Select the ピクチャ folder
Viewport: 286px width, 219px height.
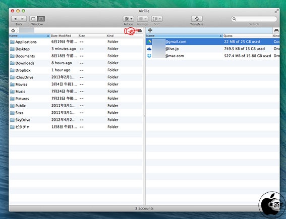[x=76, y=127]
